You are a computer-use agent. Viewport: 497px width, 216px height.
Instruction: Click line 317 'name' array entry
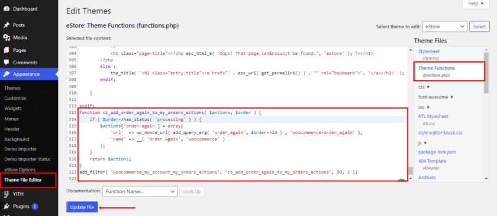click(167, 139)
